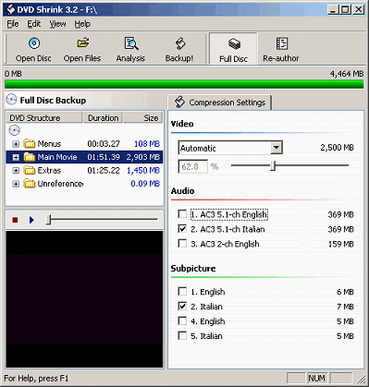Switch to Re-author mode

[x=281, y=49]
